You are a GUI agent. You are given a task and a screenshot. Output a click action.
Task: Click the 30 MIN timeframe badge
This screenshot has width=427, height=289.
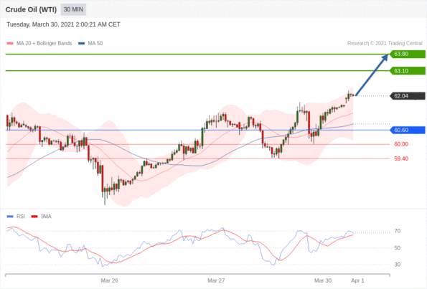click(73, 9)
